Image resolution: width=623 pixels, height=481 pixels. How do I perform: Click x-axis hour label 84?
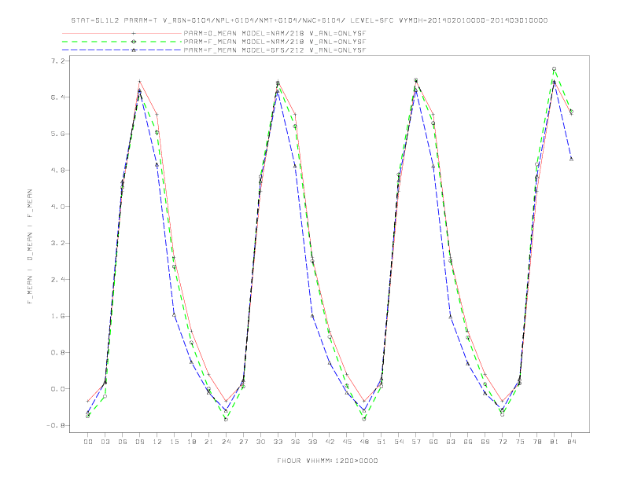click(x=572, y=442)
